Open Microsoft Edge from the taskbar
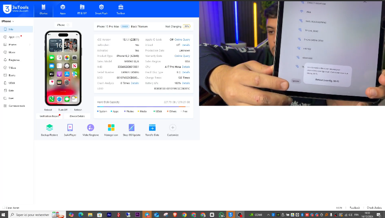385x218 pixels. click(x=80, y=215)
